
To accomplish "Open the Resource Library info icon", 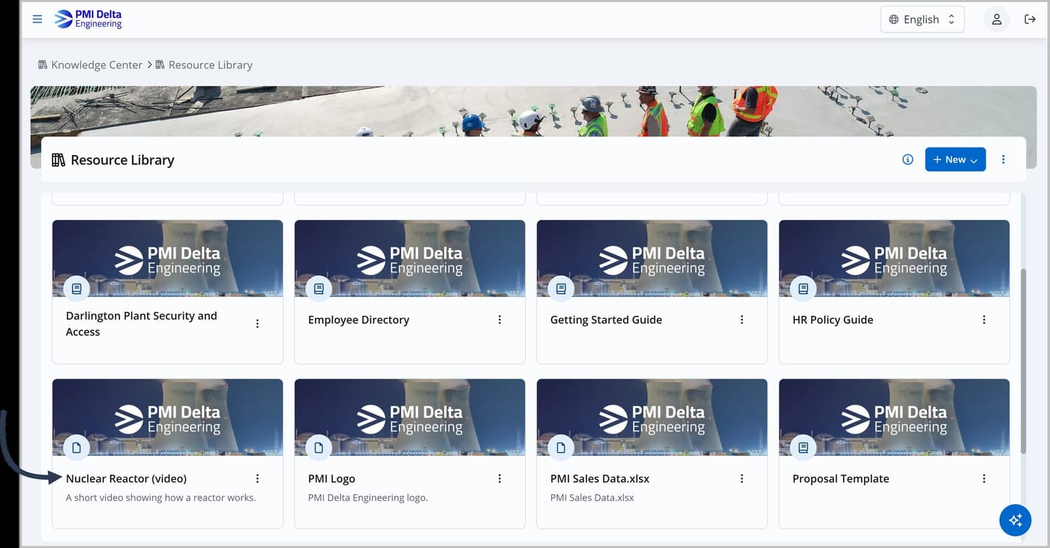I will point(907,159).
